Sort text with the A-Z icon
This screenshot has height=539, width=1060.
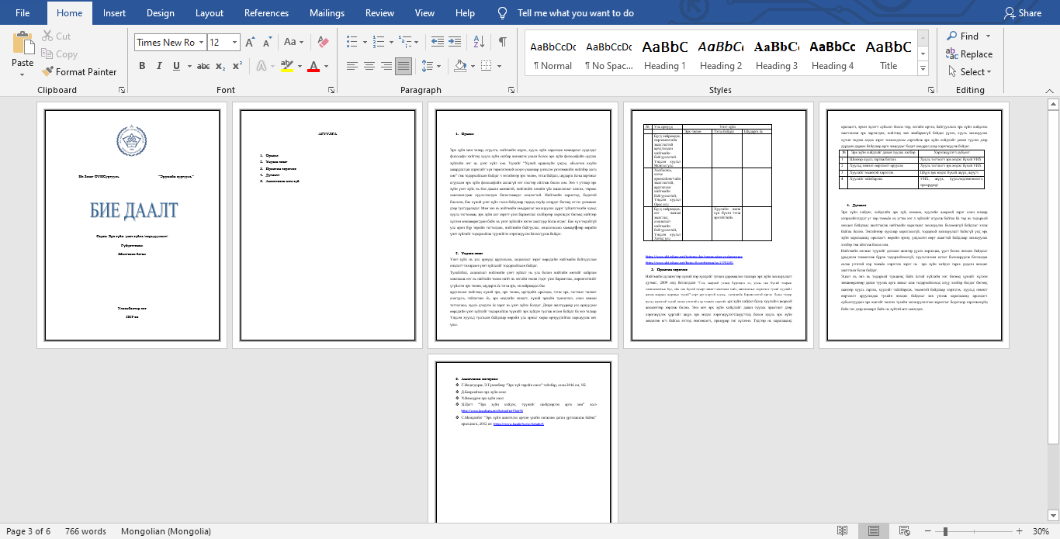(x=480, y=42)
